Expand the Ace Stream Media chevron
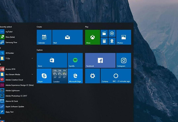The height and width of the screenshot is (122, 178). click(x=32, y=74)
